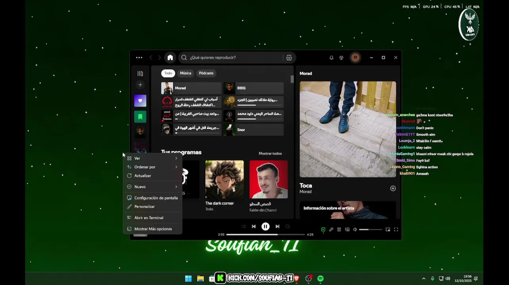Image resolution: width=509 pixels, height=285 pixels.
Task: Open the profile avatar menu
Action: click(x=355, y=57)
